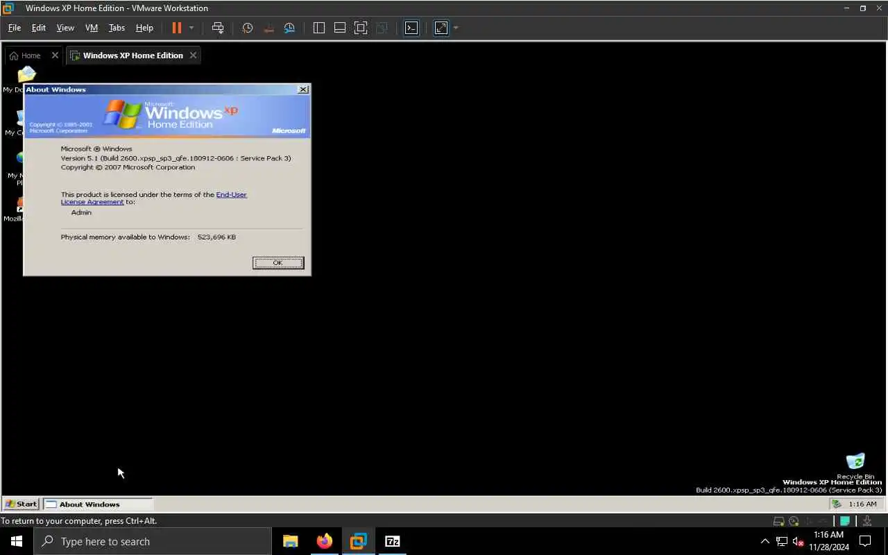Close the Windows XP Home Edition tab

pyautogui.click(x=193, y=55)
